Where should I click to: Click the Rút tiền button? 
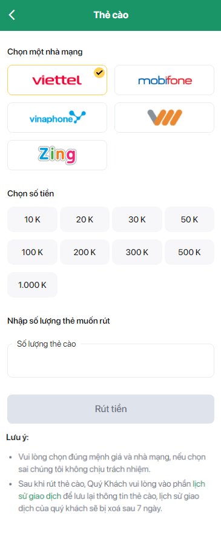(111, 409)
